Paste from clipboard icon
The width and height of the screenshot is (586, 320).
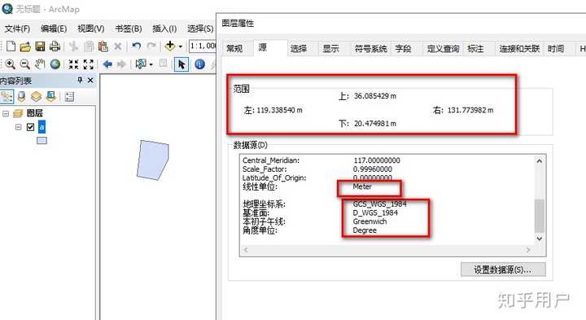click(x=103, y=46)
